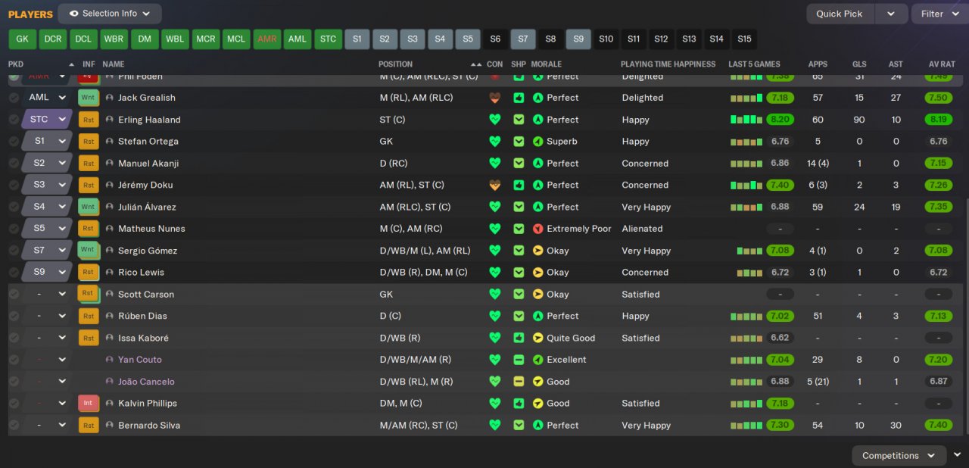The image size is (969, 468).
Task: Select the DM position pill
Action: pyautogui.click(x=144, y=39)
